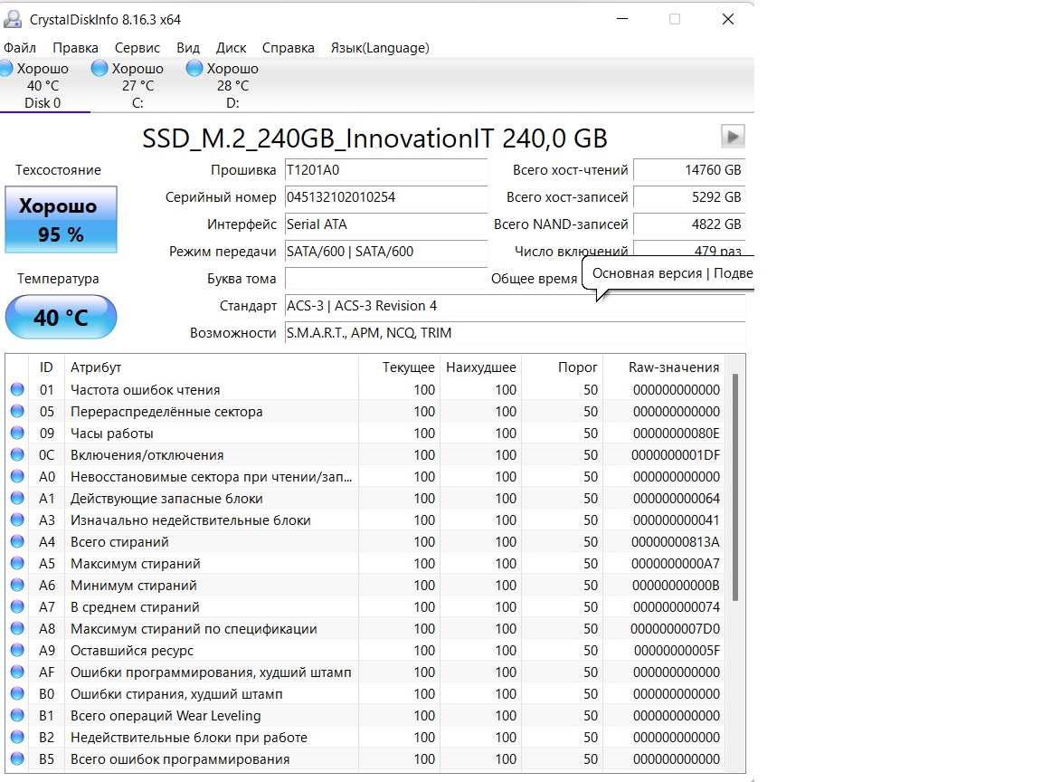Click the empty Буква тома field

385,279
